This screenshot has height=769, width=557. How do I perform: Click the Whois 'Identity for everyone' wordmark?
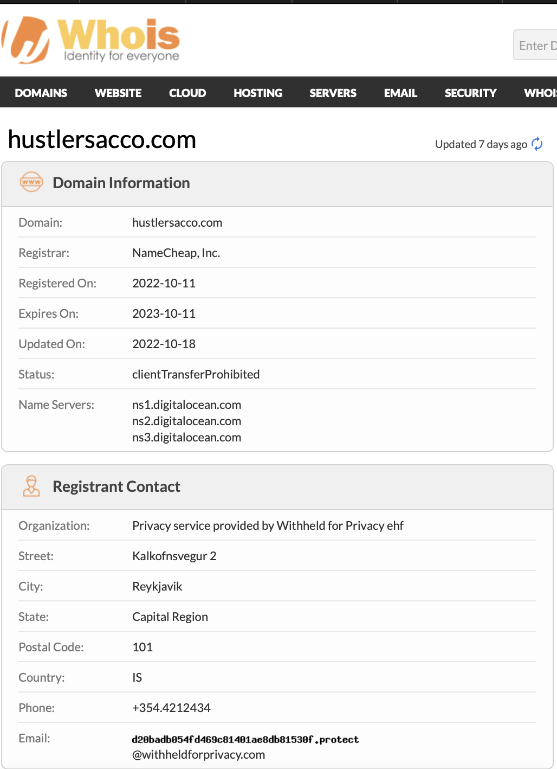pyautogui.click(x=119, y=40)
